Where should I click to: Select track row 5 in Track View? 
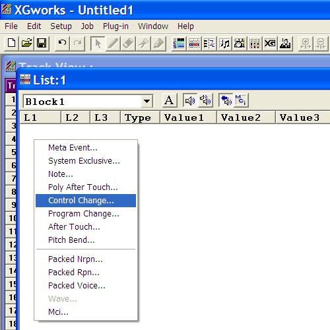[11, 152]
